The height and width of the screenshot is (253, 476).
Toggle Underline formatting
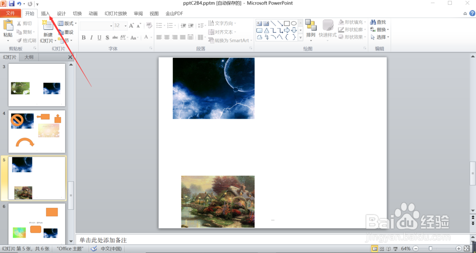point(99,38)
